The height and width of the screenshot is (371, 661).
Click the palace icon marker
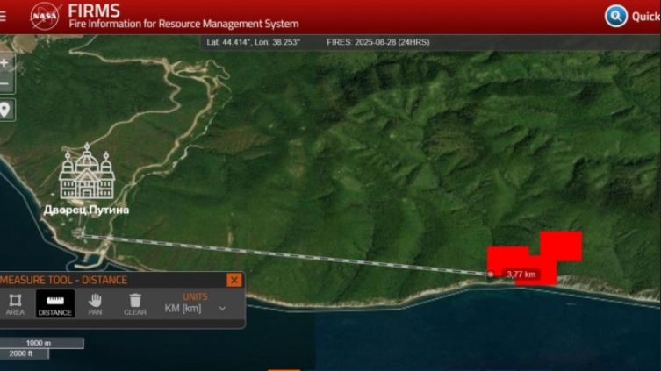tap(87, 171)
